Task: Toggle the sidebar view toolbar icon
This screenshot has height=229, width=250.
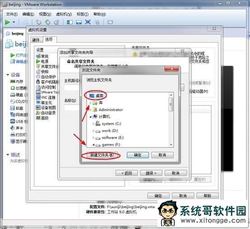Action: click(x=69, y=22)
